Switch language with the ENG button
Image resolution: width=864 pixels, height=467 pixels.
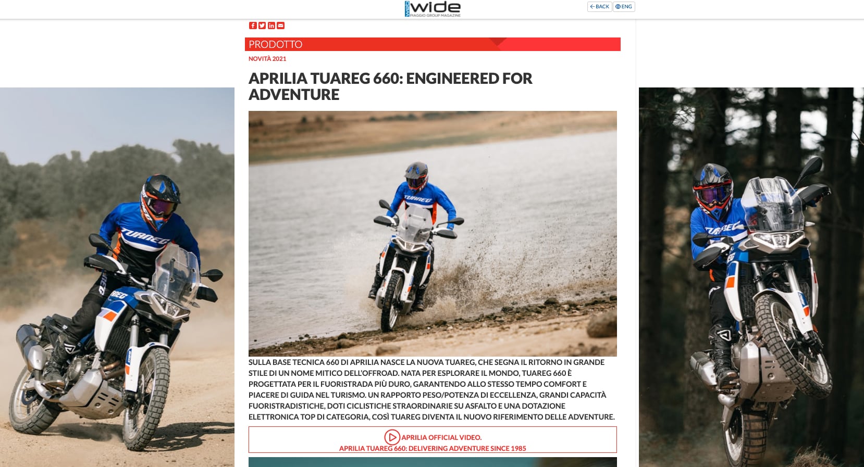pyautogui.click(x=624, y=7)
